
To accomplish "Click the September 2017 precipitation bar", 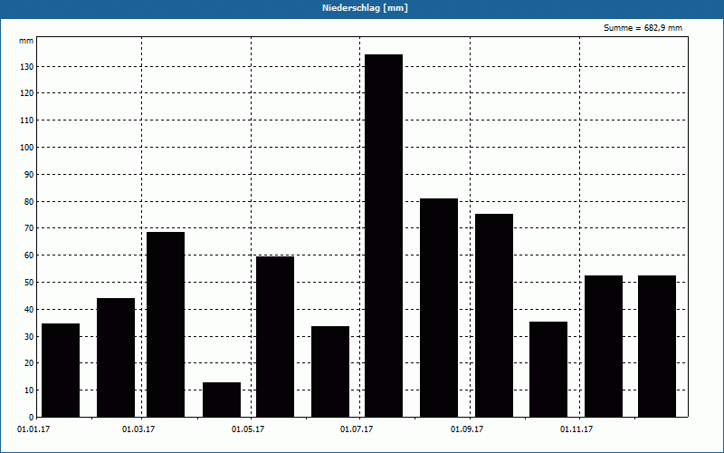I will coord(494,315).
